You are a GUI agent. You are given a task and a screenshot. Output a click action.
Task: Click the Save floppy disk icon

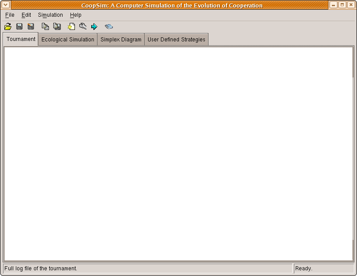(19, 26)
